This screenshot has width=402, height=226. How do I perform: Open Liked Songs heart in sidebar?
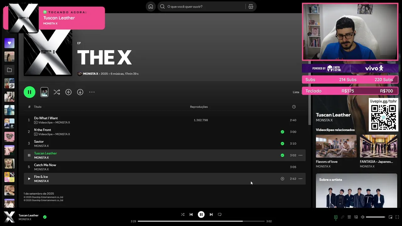pyautogui.click(x=9, y=43)
